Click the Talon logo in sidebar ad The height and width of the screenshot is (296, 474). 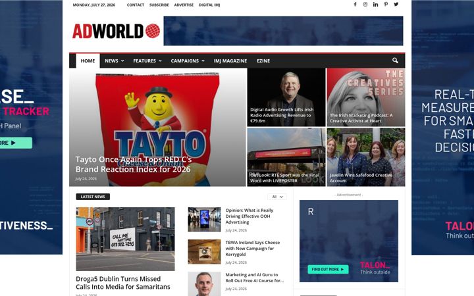pos(375,268)
